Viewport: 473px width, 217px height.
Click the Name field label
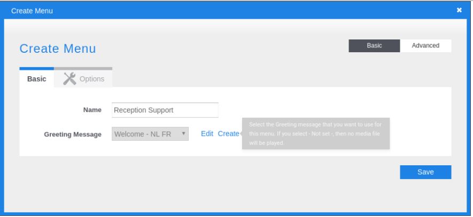click(x=92, y=110)
